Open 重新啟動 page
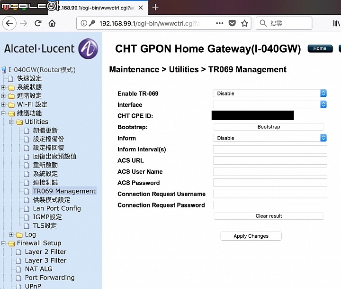Viewport: 341px width, 289px height. tap(45, 165)
